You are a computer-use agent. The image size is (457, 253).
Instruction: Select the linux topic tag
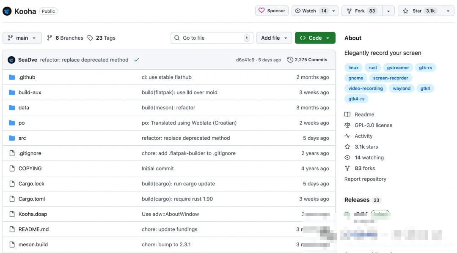pos(353,68)
